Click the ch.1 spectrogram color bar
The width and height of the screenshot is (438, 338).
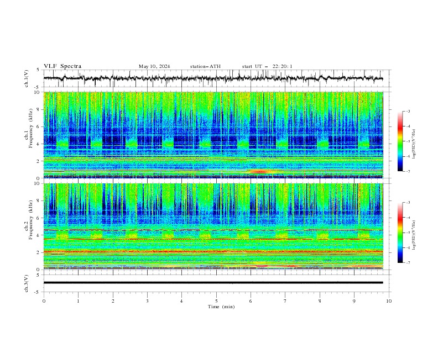[x=400, y=141]
